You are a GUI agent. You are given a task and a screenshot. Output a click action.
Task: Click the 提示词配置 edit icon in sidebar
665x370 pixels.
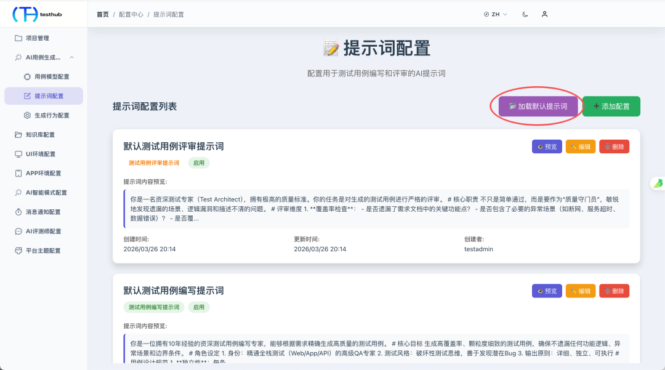point(27,96)
